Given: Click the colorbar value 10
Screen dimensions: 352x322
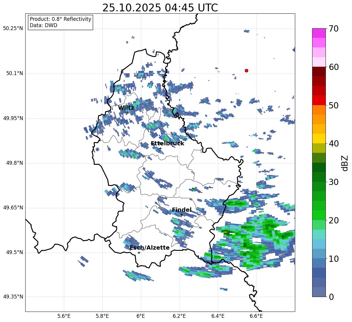Looking at the screenshot, I should pyautogui.click(x=334, y=259).
